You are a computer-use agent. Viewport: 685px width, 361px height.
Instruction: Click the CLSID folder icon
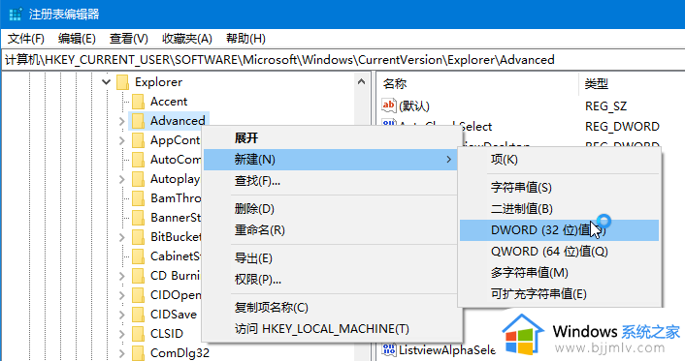point(138,334)
